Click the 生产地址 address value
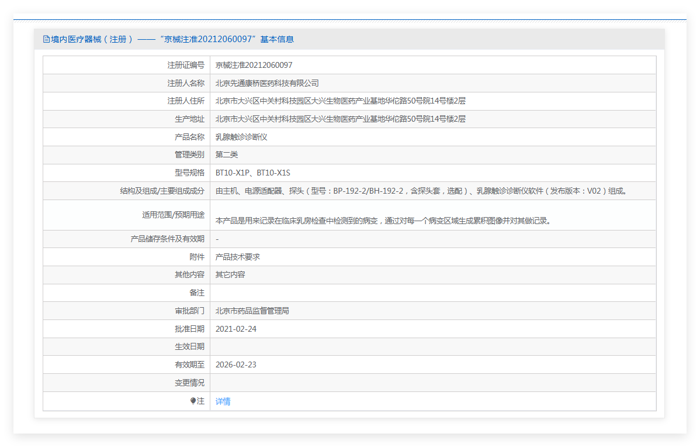Image resolution: width=700 pixels, height=447 pixels. 340,119
